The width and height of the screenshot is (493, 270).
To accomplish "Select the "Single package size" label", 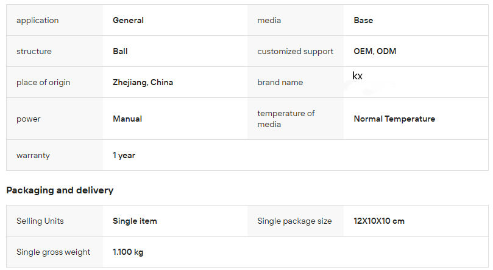I will tap(294, 221).
